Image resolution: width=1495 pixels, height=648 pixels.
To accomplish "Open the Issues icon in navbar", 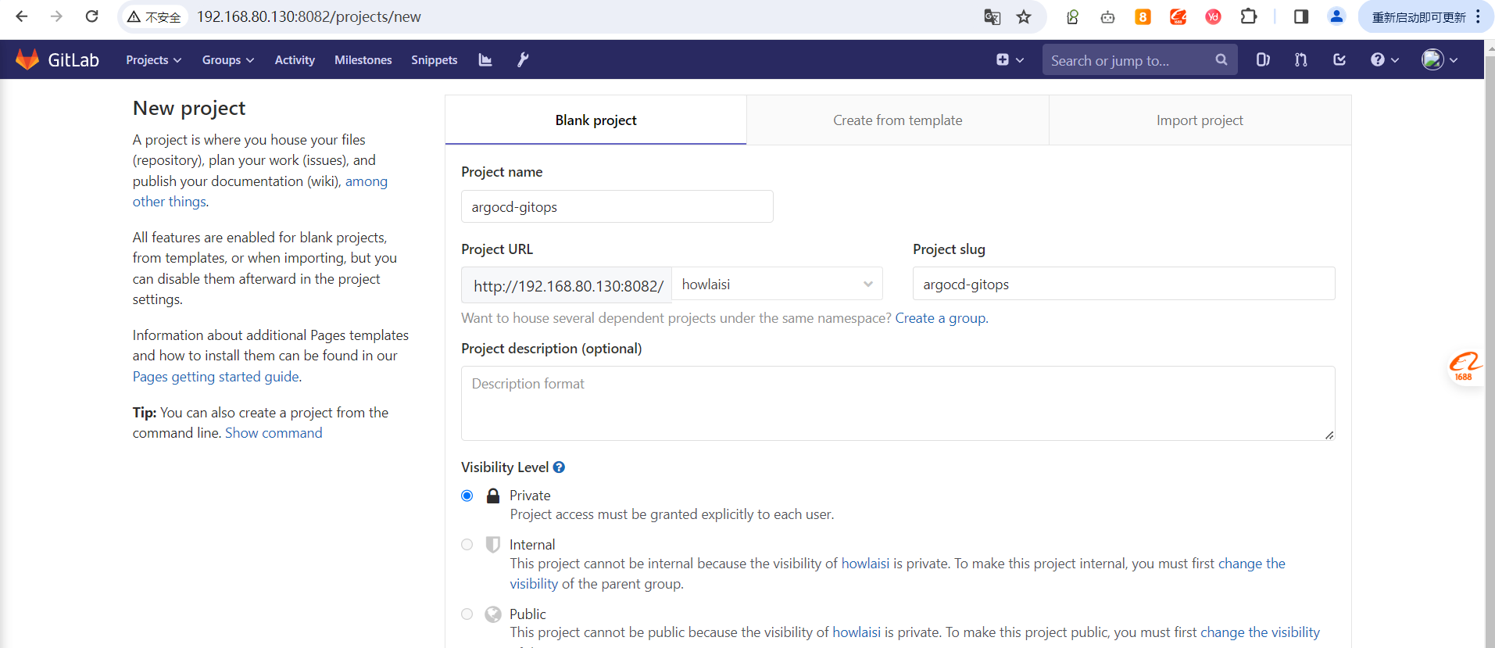I will click(x=1263, y=60).
